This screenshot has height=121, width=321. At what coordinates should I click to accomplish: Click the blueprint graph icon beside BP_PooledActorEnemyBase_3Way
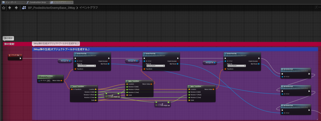pos(24,8)
